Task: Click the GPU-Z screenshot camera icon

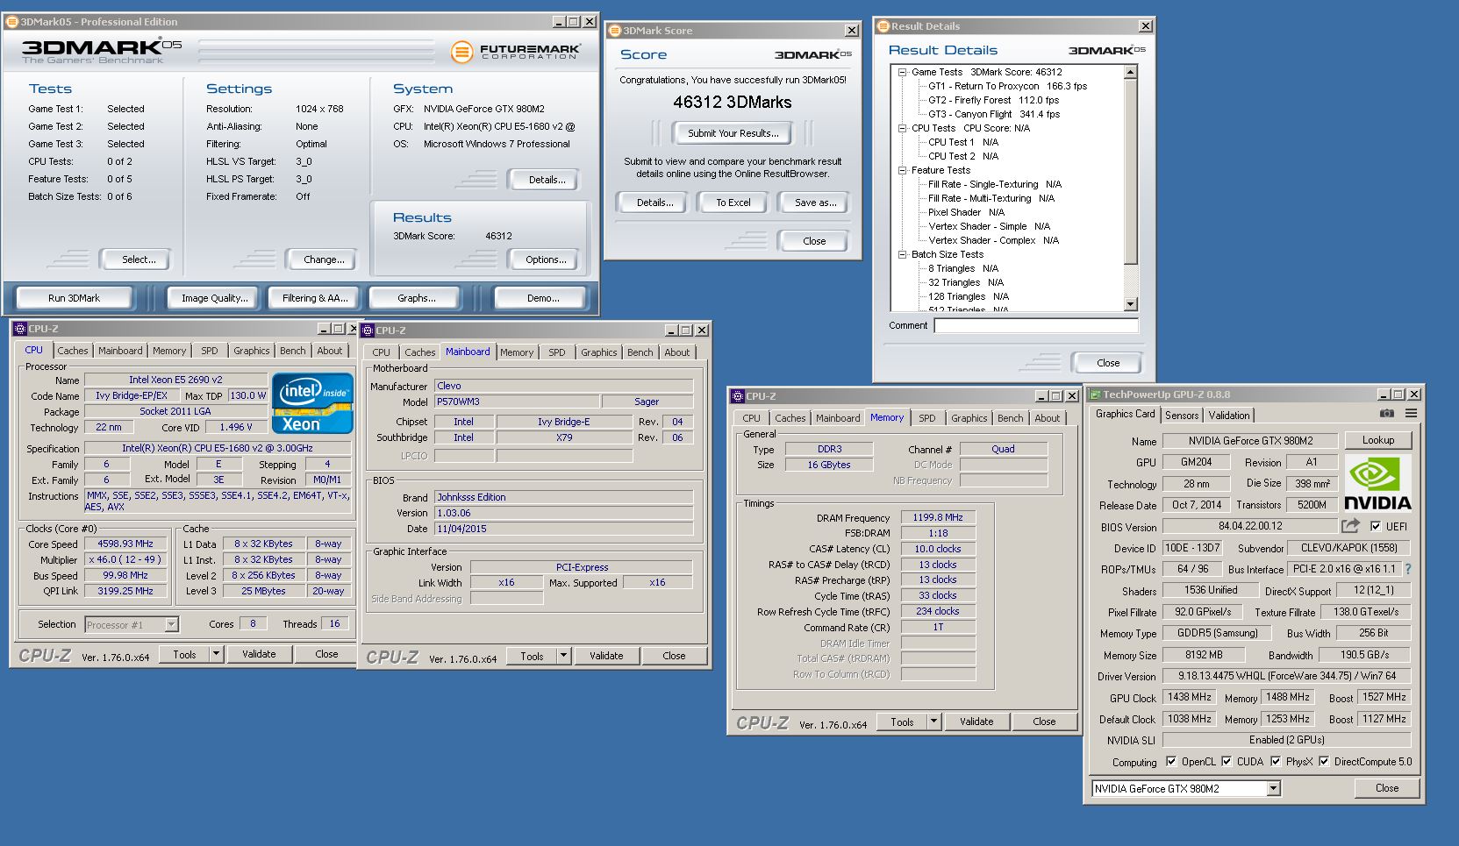Action: (x=1386, y=413)
